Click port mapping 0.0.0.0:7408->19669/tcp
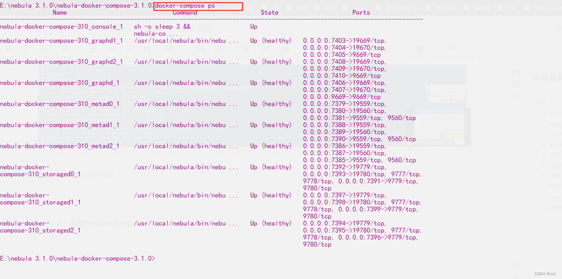Viewport: 562px width, 279px height. (x=344, y=62)
